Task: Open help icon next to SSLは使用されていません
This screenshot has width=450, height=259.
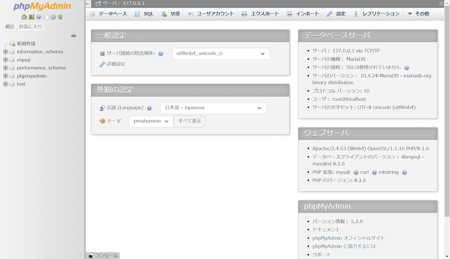Action: tap(407, 68)
